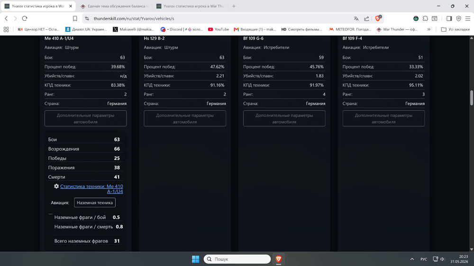The width and height of the screenshot is (474, 266).
Task: Open Brave browser from the taskbar
Action: 278,259
